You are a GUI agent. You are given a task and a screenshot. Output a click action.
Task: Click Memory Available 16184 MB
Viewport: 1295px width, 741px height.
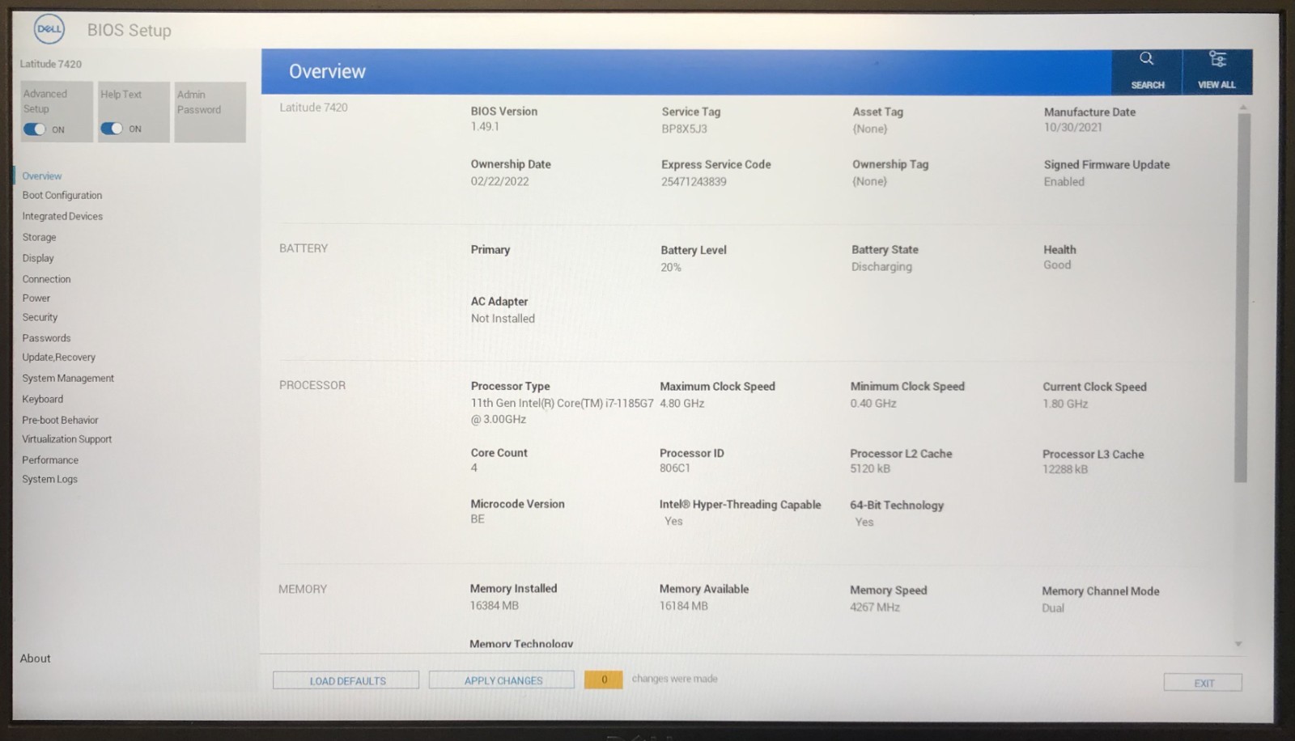[684, 605]
